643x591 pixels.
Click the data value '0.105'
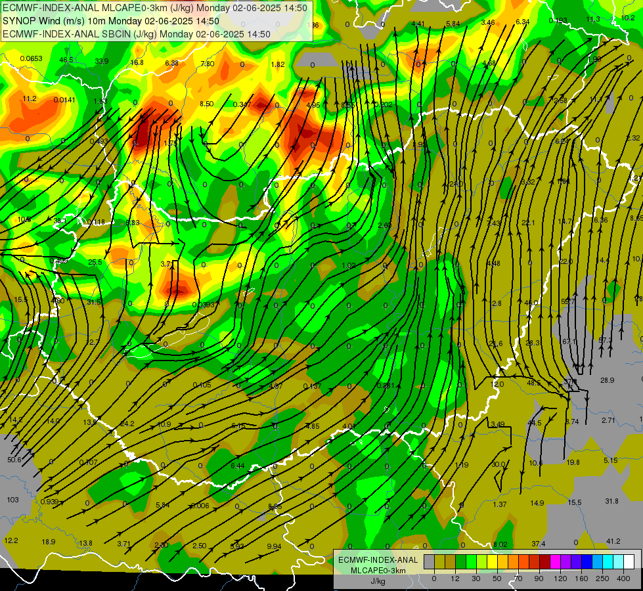tap(202, 385)
